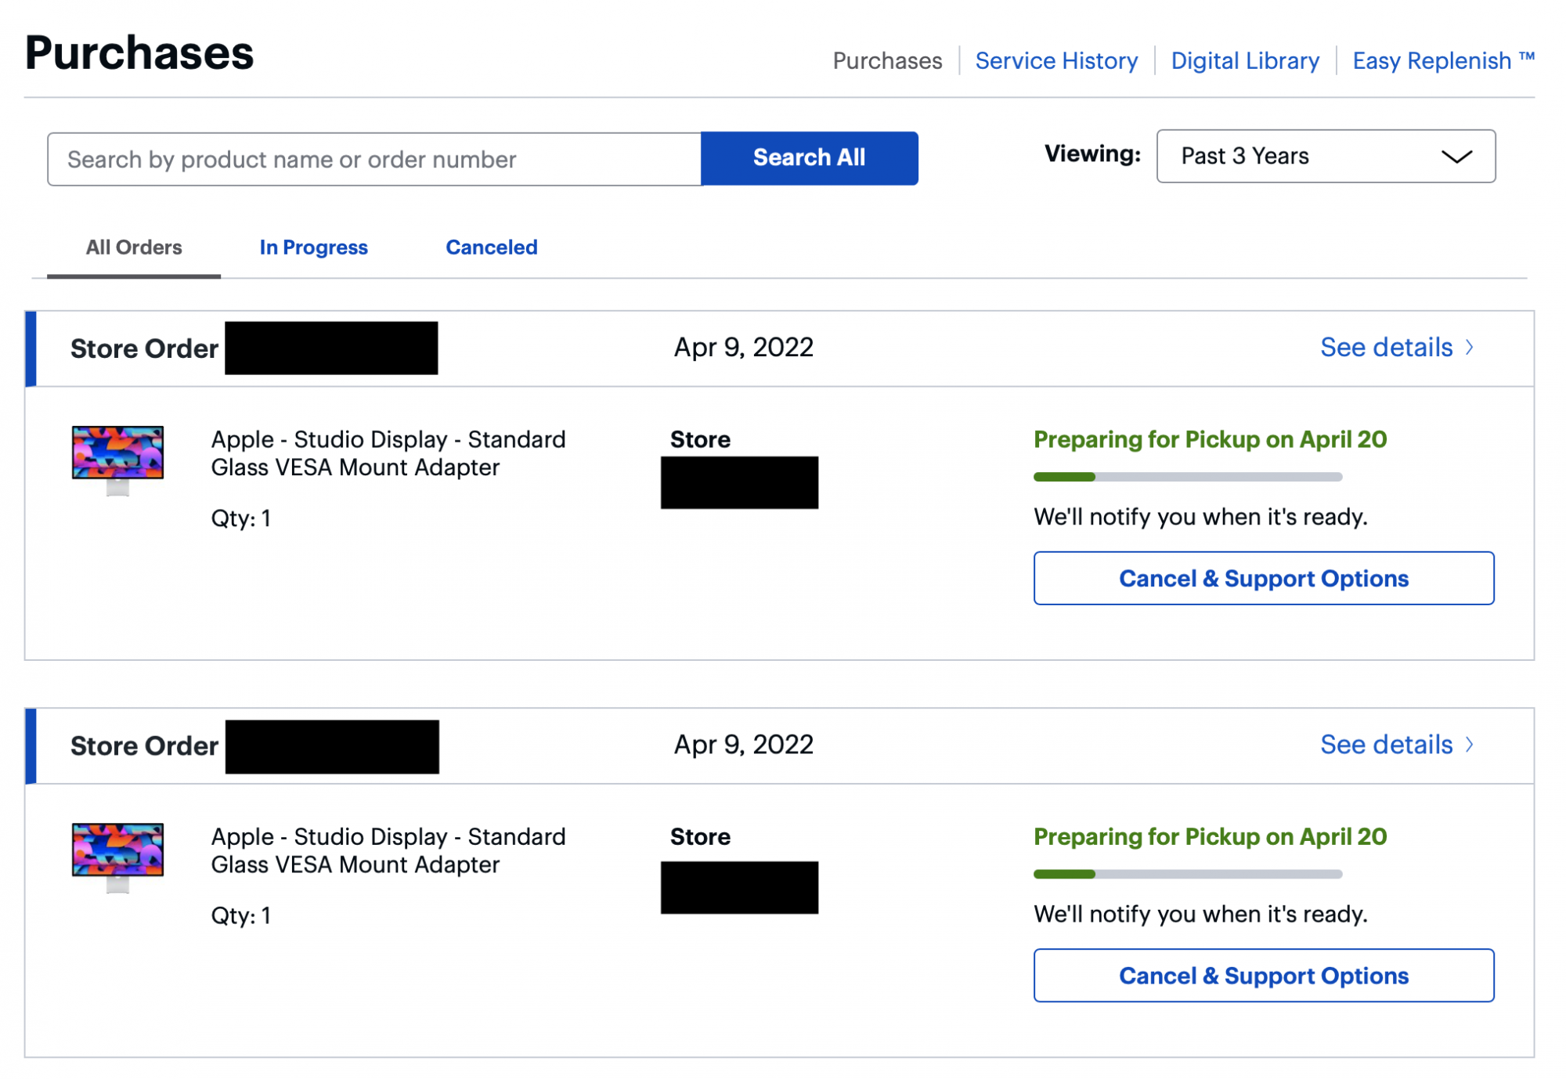Open the Service History link
The image size is (1566, 1079).
point(1055,61)
